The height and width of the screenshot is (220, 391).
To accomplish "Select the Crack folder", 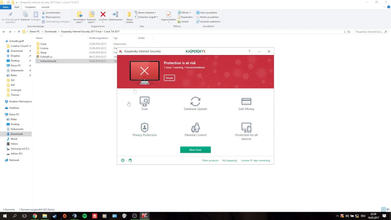I will coord(43,44).
